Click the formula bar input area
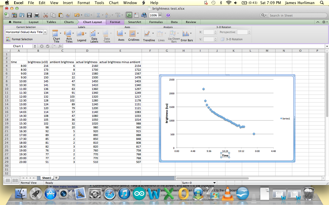The width and height of the screenshot is (329, 205). [194, 46]
